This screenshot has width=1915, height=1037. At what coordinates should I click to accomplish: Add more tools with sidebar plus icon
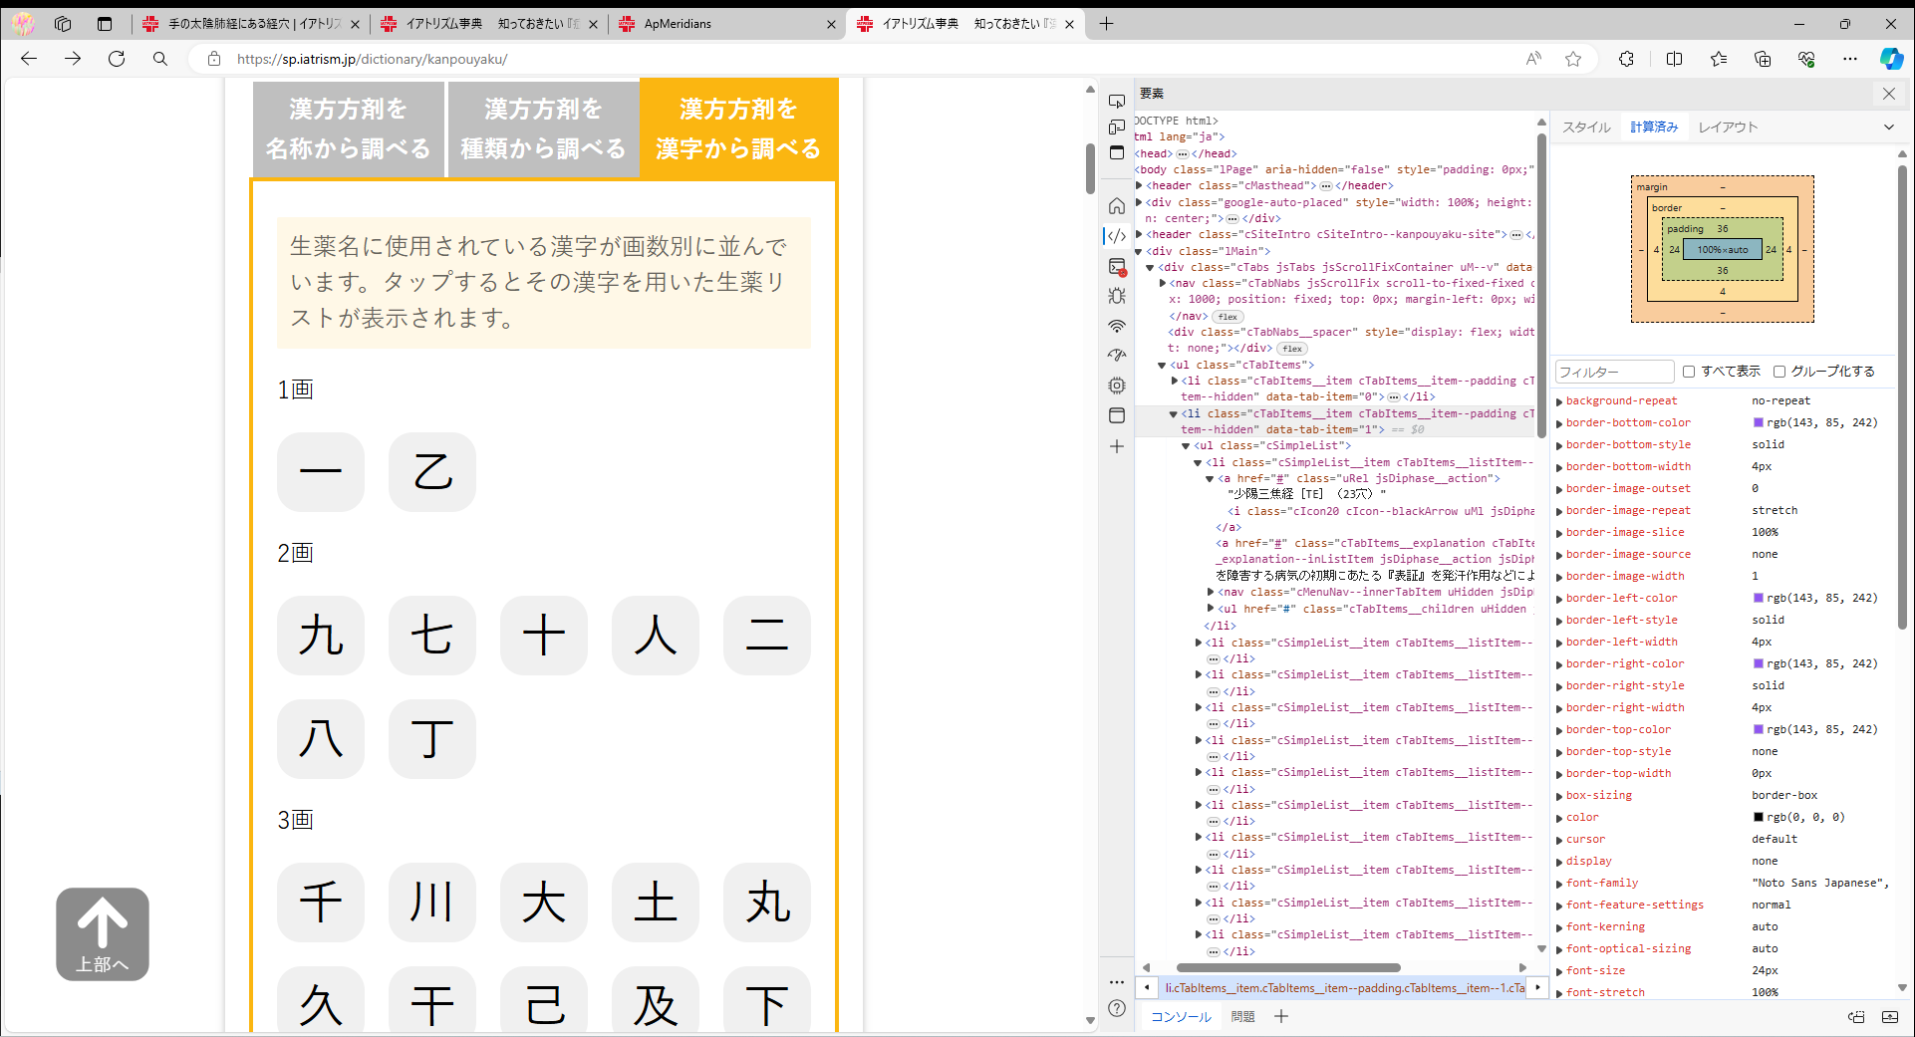(x=1117, y=446)
